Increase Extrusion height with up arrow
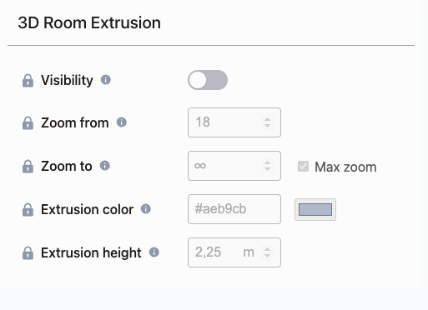This screenshot has height=310, width=428. coord(267,249)
